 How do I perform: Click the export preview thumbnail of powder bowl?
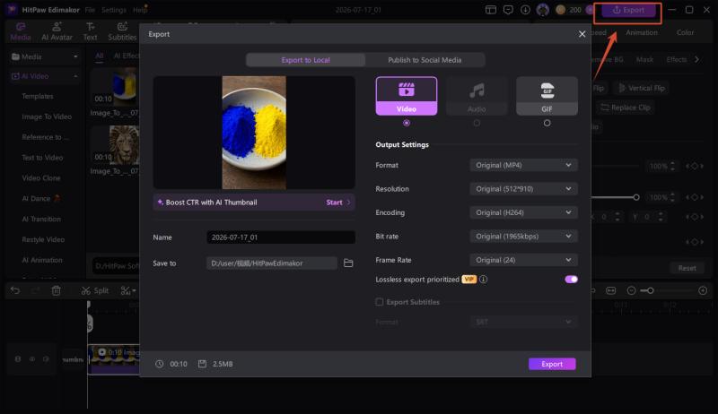254,133
